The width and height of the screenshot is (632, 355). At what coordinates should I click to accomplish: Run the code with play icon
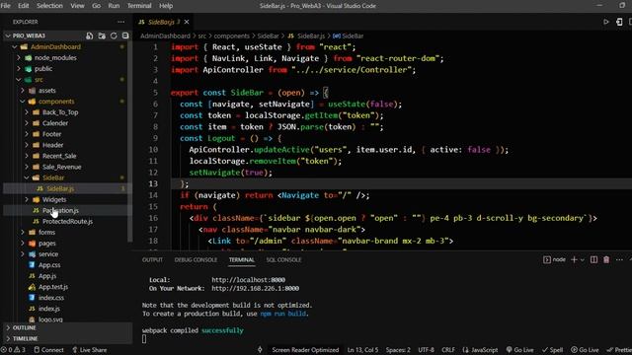pos(605,22)
